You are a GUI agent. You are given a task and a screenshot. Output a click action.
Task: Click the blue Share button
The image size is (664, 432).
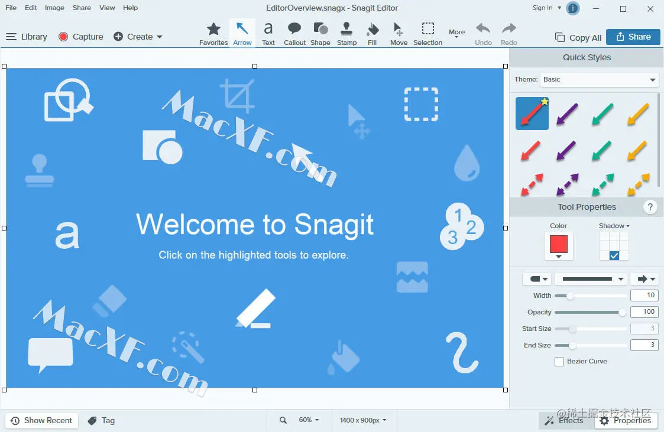click(633, 37)
